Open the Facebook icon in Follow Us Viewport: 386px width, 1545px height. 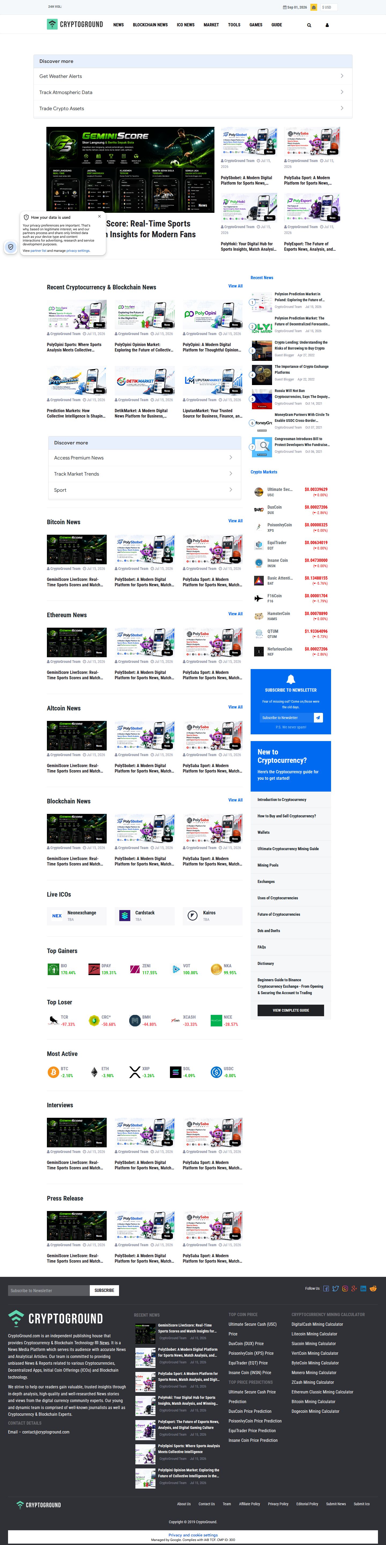[x=326, y=1288]
